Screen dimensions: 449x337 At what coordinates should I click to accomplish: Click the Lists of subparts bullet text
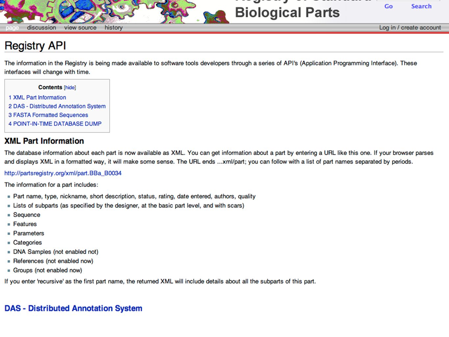pyautogui.click(x=129, y=206)
